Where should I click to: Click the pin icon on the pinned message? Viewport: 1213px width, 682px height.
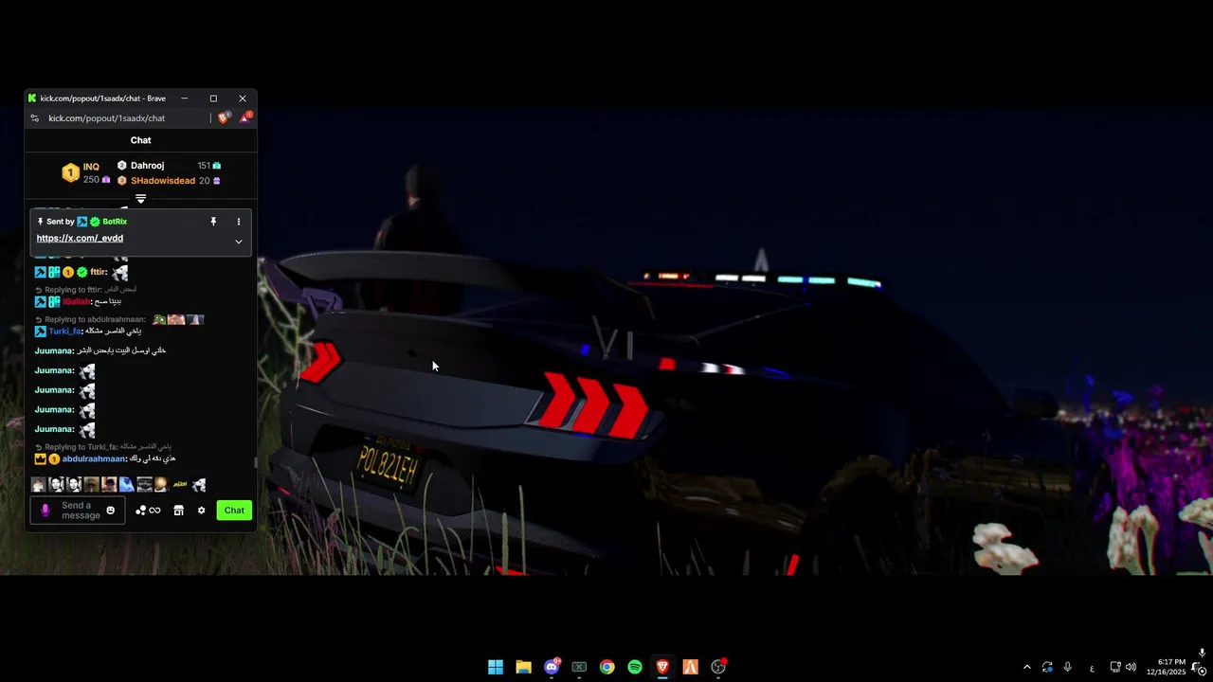213,222
